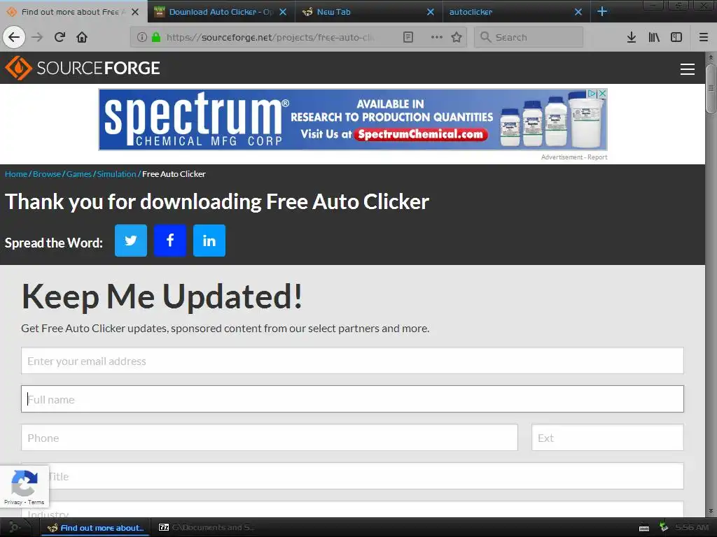This screenshot has height=537, width=717.
Task: Close the Spectrum ad with X
Action: pyautogui.click(x=603, y=93)
